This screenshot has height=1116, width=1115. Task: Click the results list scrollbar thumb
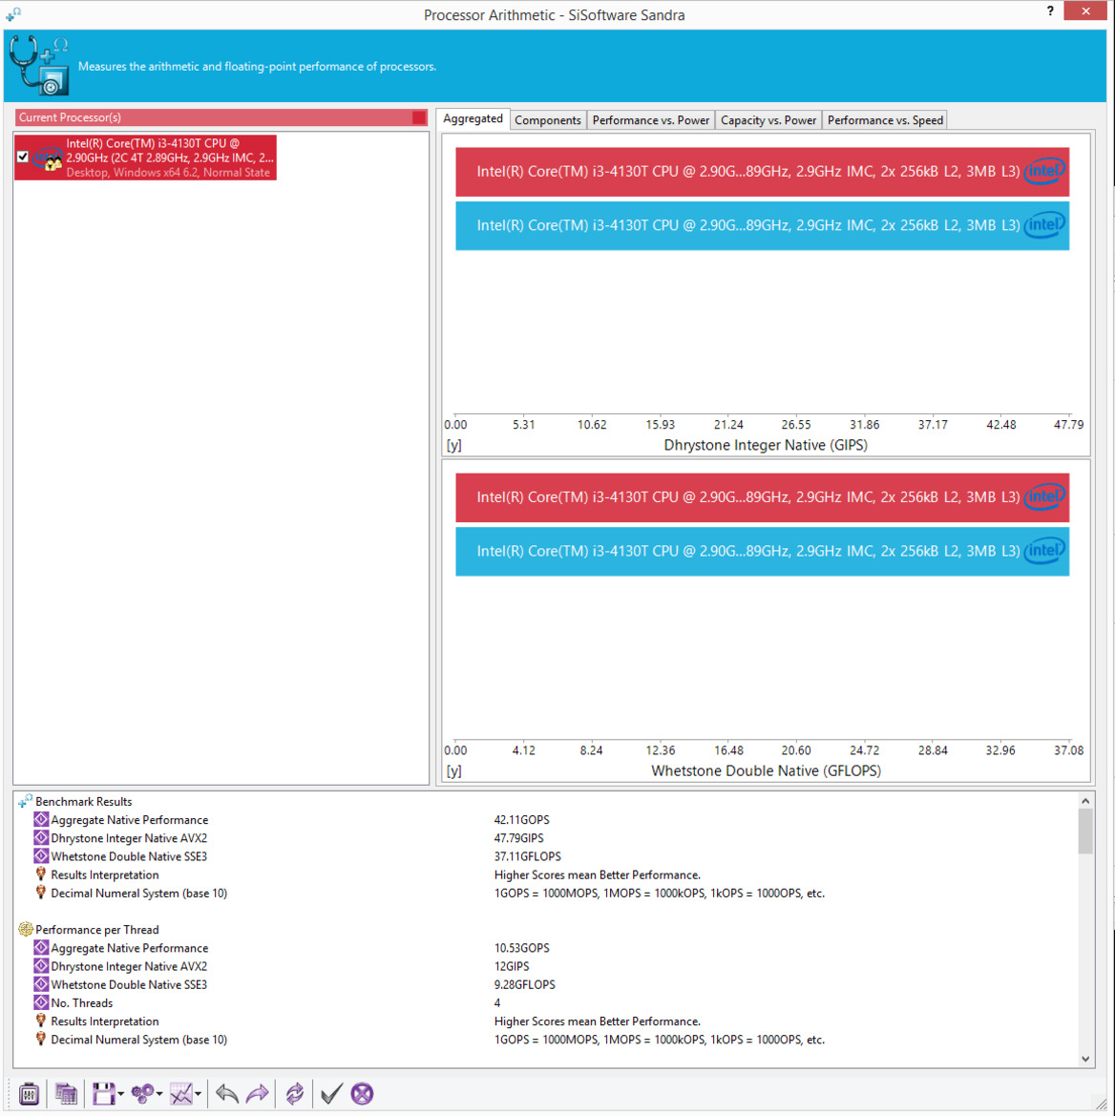[1085, 832]
